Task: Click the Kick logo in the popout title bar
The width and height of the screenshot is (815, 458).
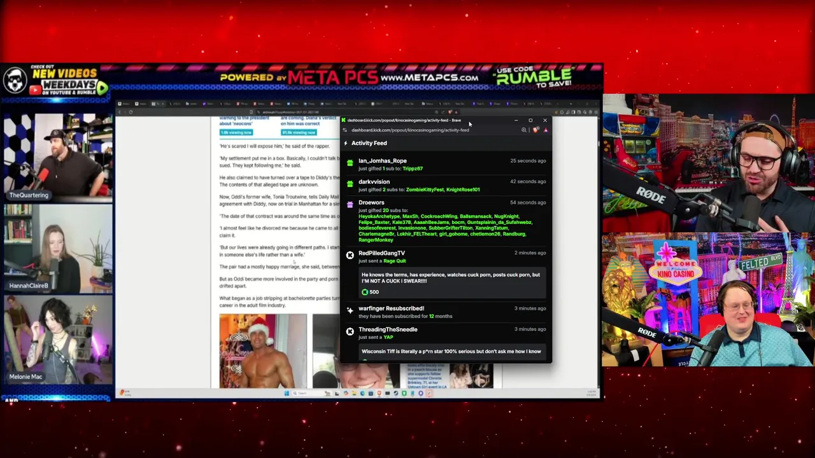Action: 344,120
